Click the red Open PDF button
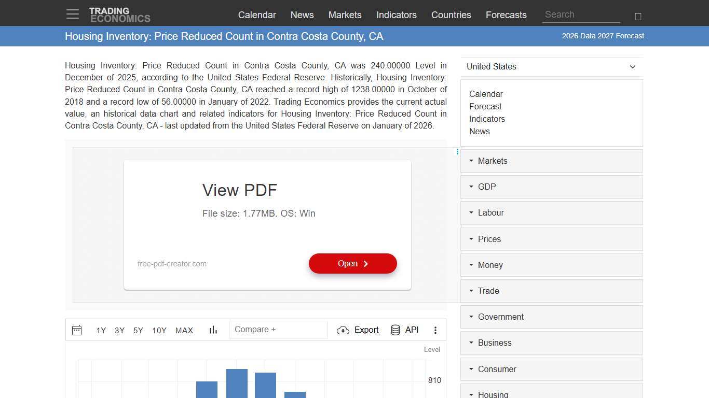The width and height of the screenshot is (709, 398). pos(352,263)
